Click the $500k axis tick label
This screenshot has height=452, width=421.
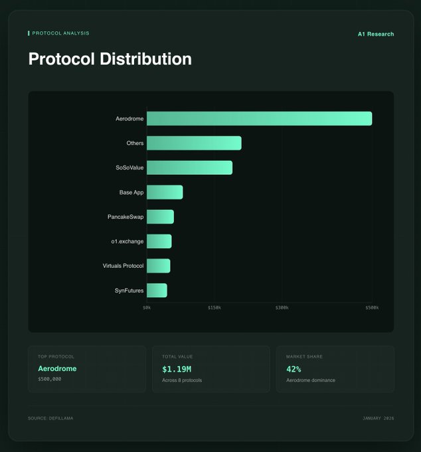pos(372,308)
